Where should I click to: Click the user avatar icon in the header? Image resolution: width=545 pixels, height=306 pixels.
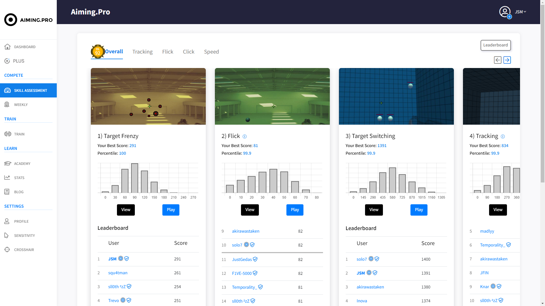pos(505,12)
